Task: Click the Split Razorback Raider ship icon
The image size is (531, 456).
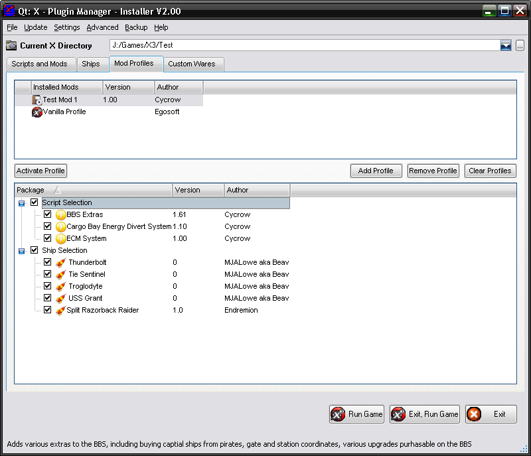Action: 60,311
